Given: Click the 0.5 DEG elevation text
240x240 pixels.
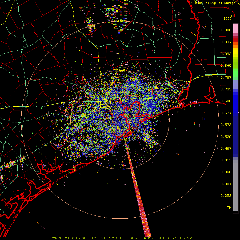Looking at the screenshot, I should point(129,238).
